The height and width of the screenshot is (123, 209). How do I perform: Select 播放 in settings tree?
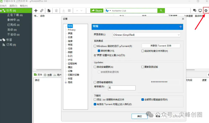click(70, 67)
